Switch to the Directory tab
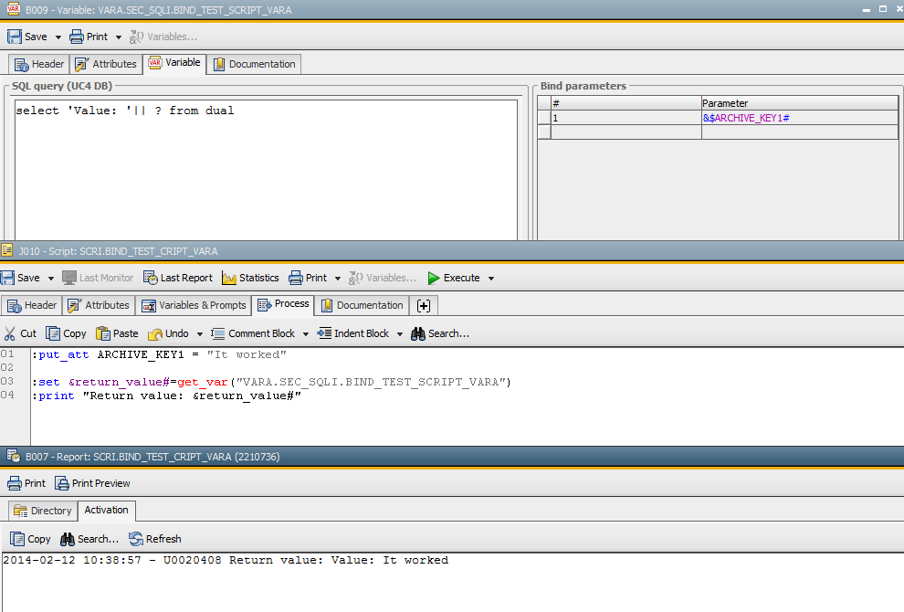904x612 pixels. pos(43,511)
